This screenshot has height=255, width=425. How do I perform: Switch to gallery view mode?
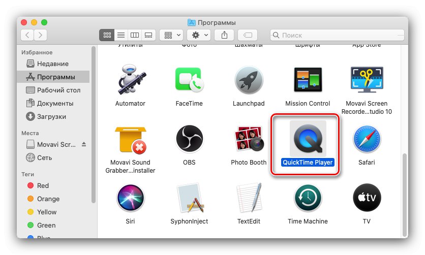point(148,35)
